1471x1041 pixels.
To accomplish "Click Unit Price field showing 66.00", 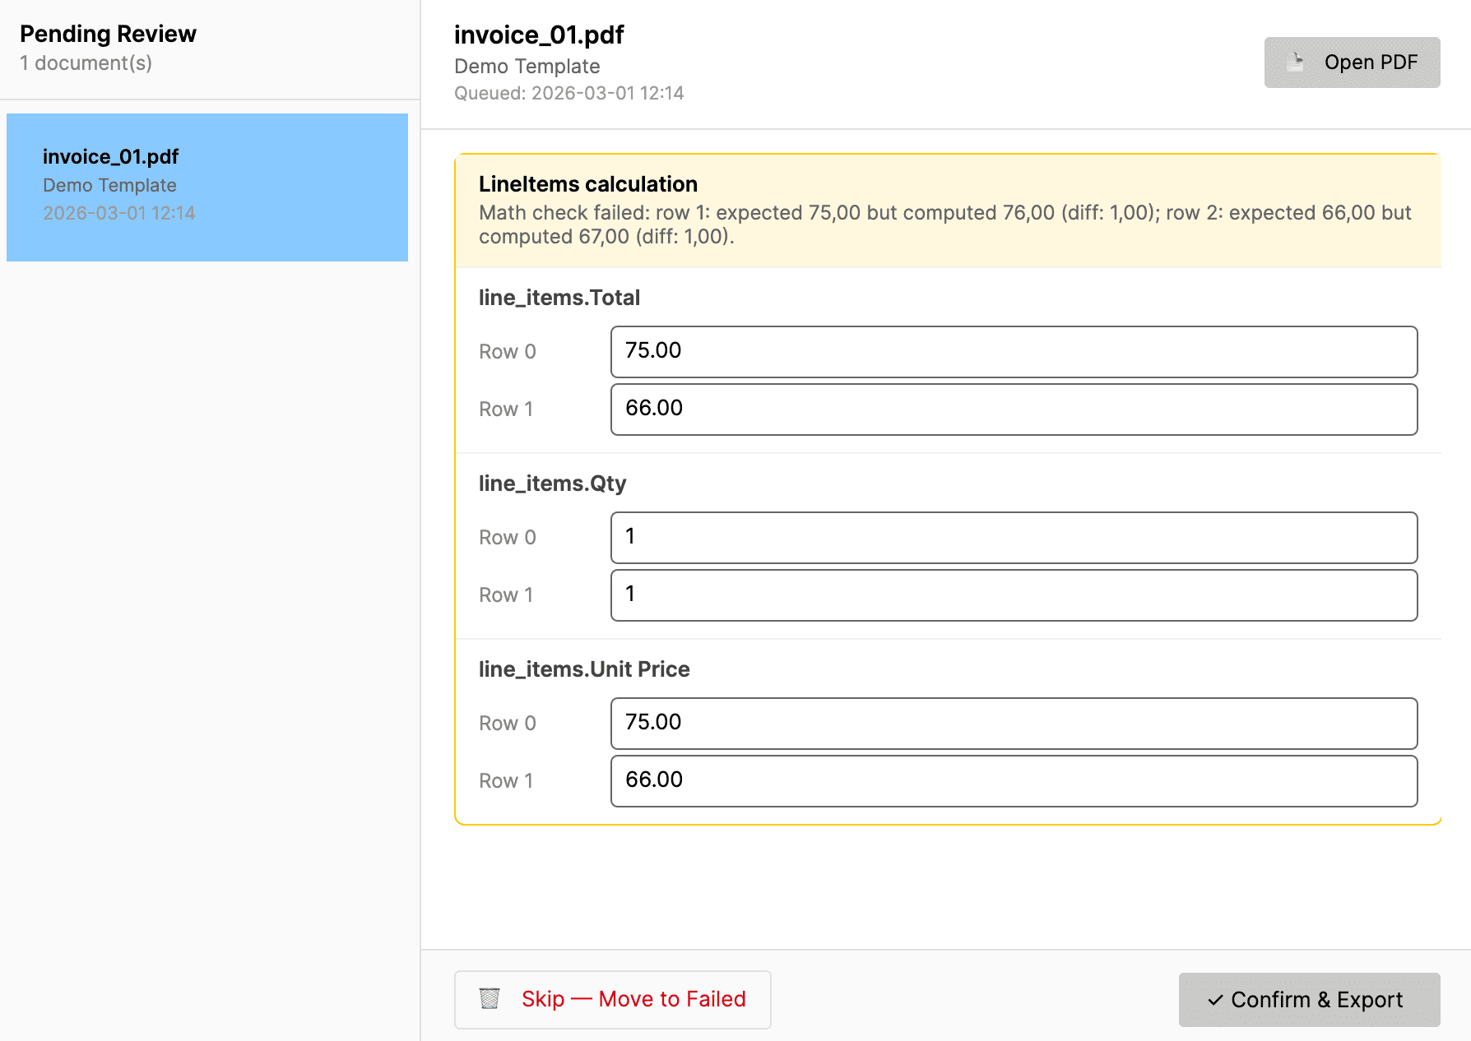I will 1014,780.
